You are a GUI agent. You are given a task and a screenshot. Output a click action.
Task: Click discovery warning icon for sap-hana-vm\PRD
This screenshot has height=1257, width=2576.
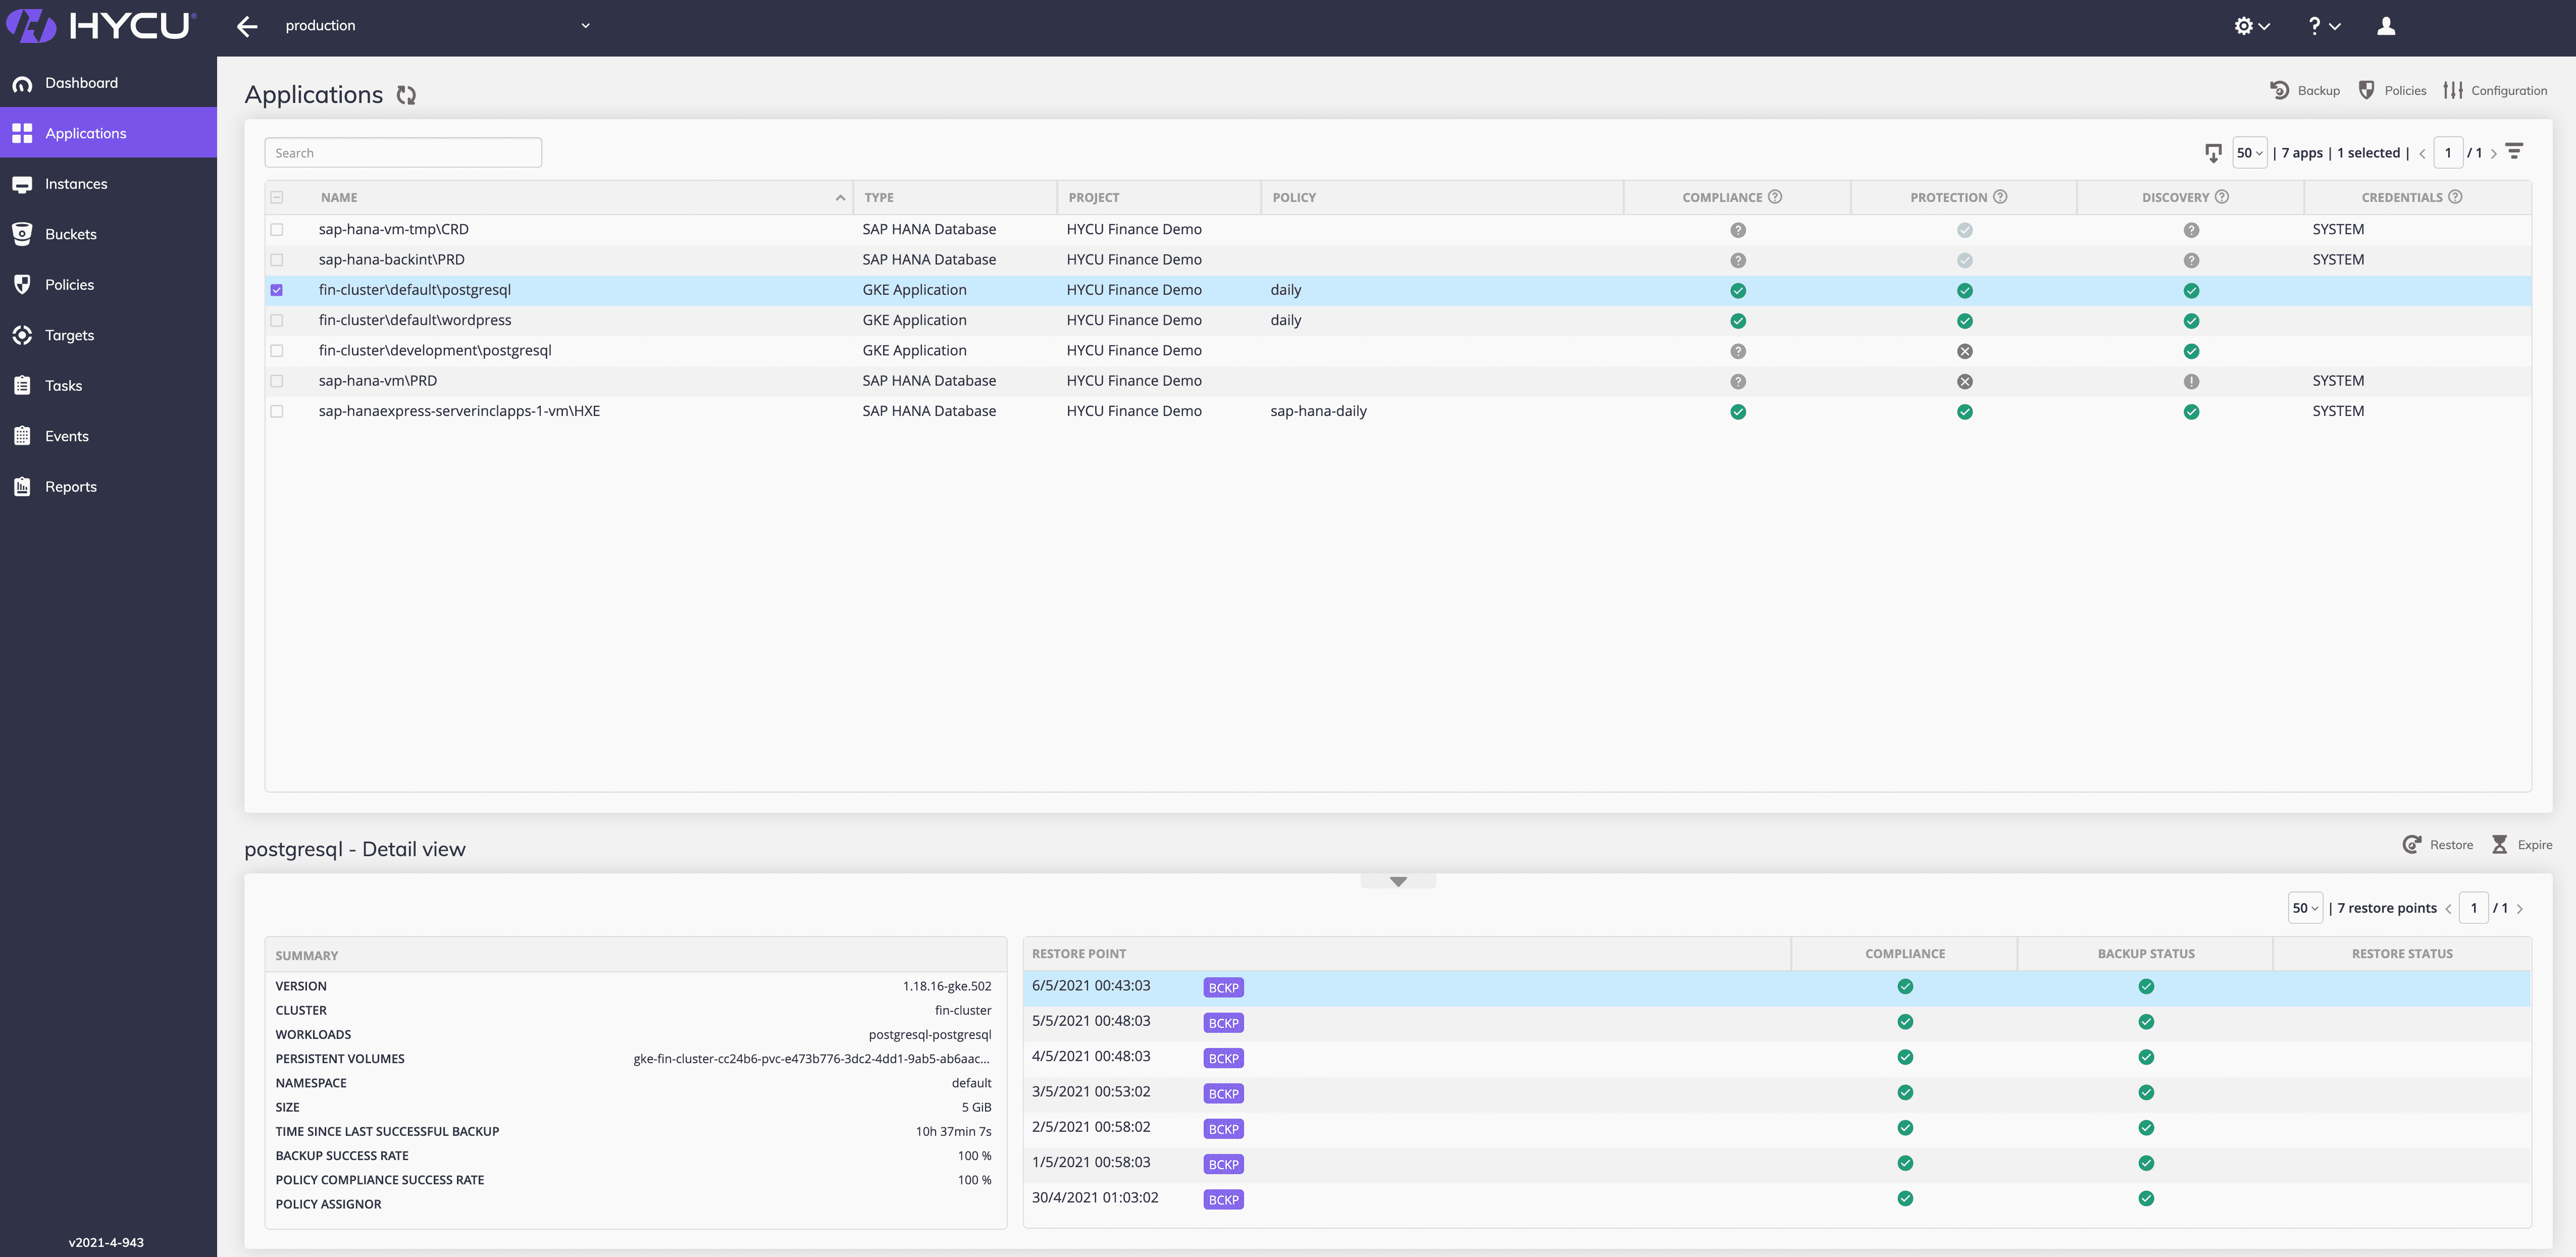pyautogui.click(x=2191, y=382)
